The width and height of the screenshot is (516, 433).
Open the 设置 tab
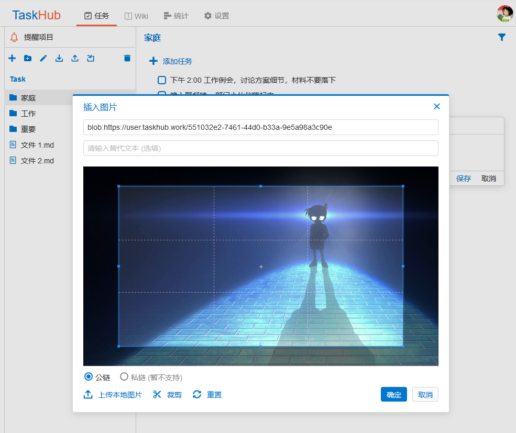[x=216, y=16]
